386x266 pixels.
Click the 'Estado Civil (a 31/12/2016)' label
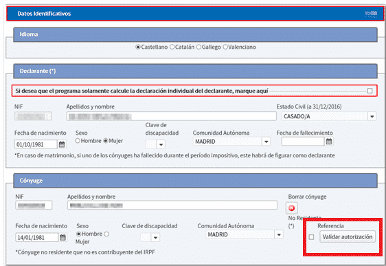(x=309, y=107)
